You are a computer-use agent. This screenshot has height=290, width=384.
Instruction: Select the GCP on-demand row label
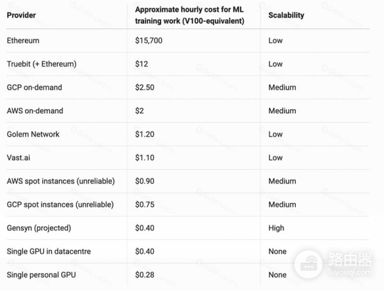(x=34, y=88)
